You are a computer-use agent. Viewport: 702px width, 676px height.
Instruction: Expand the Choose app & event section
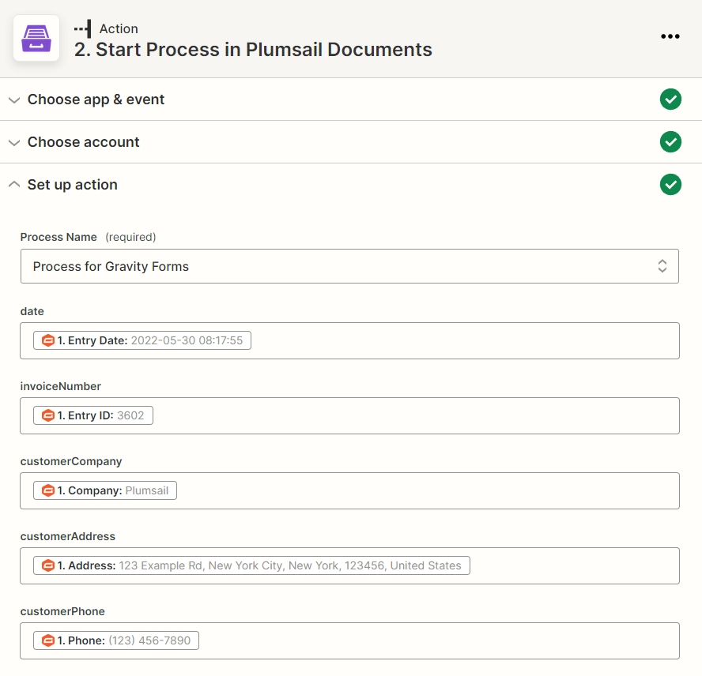(x=14, y=100)
